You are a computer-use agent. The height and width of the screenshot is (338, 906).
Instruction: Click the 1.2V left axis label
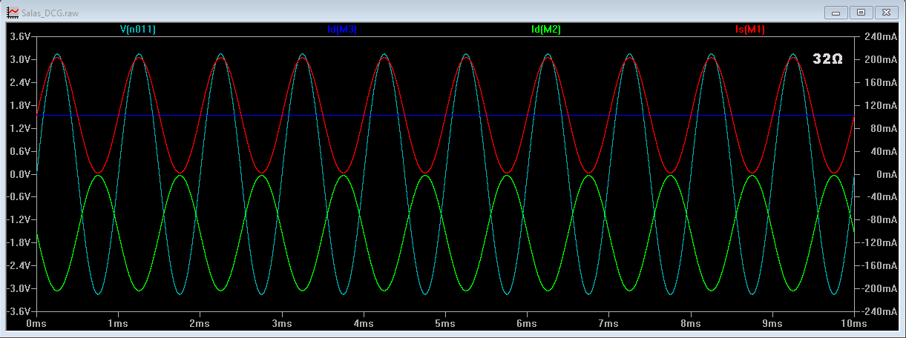20,128
